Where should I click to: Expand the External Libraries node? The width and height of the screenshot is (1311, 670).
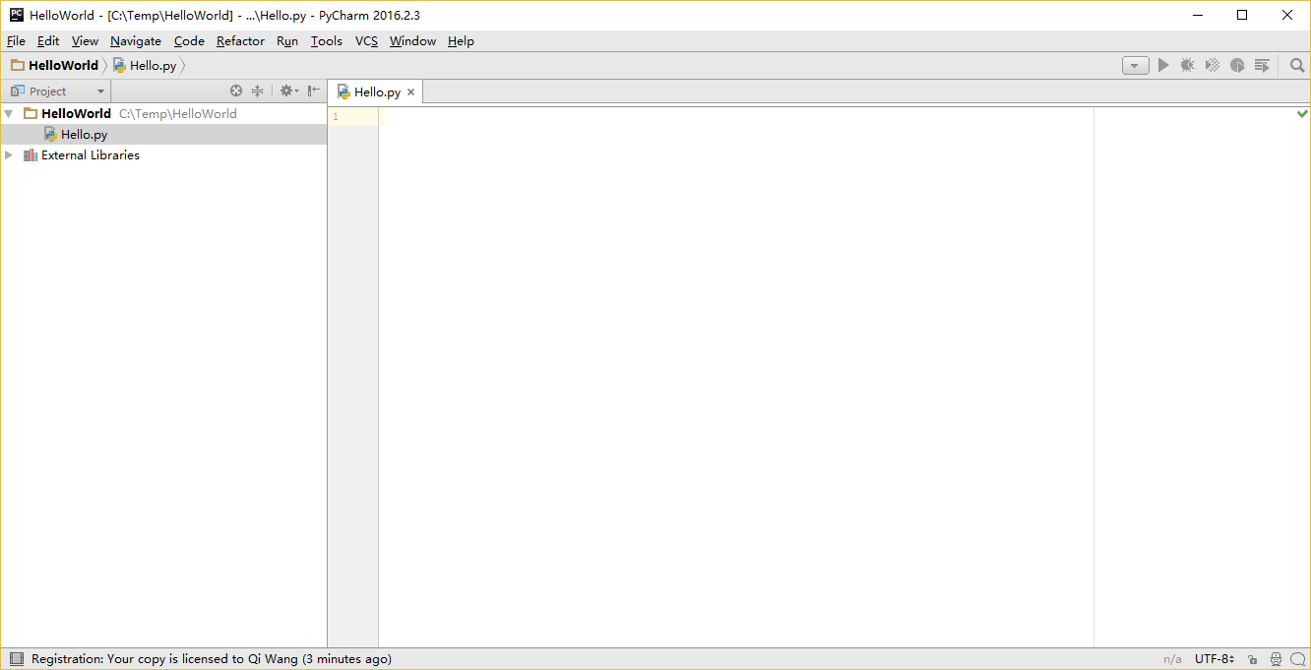[9, 155]
